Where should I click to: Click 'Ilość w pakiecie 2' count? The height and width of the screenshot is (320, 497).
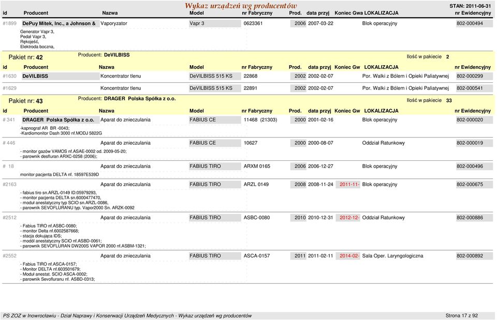428,57
